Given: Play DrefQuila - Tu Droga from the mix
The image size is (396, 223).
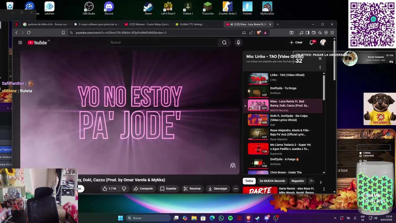Looking at the screenshot, I should point(283,92).
